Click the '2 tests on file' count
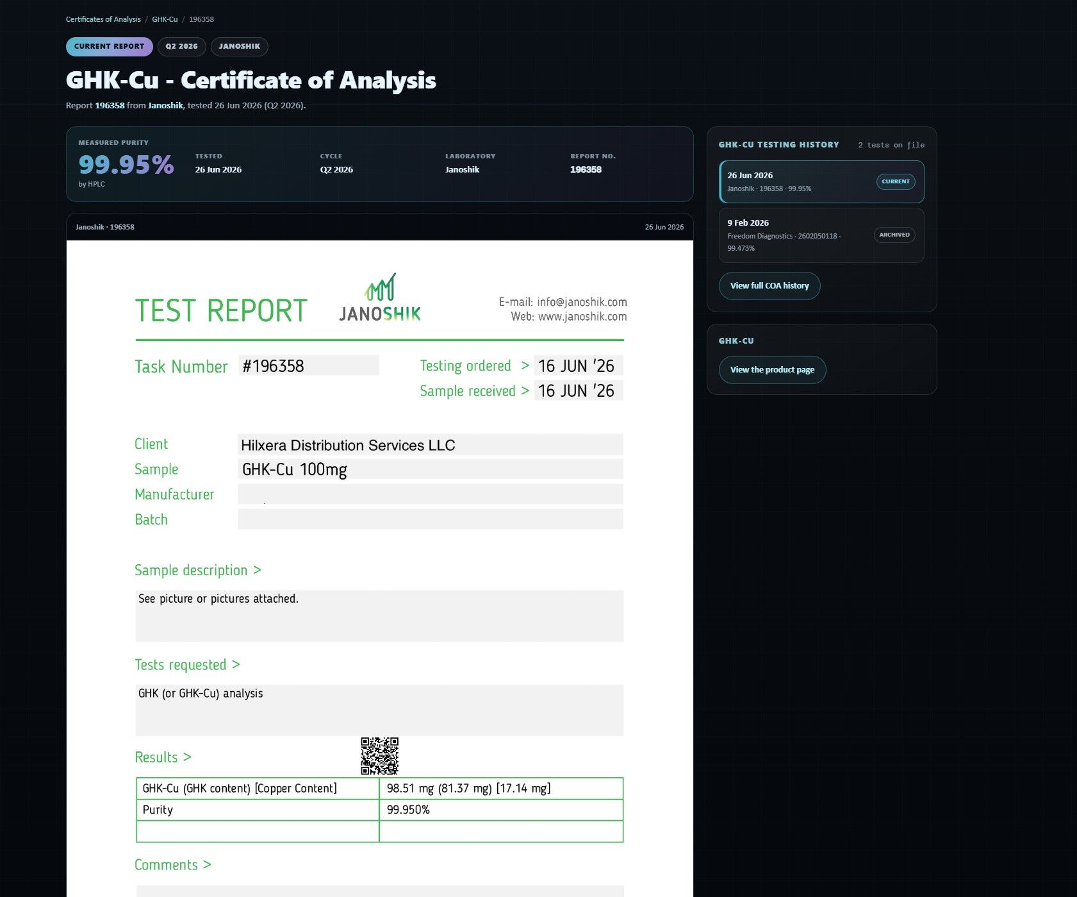1077x897 pixels. 891,145
